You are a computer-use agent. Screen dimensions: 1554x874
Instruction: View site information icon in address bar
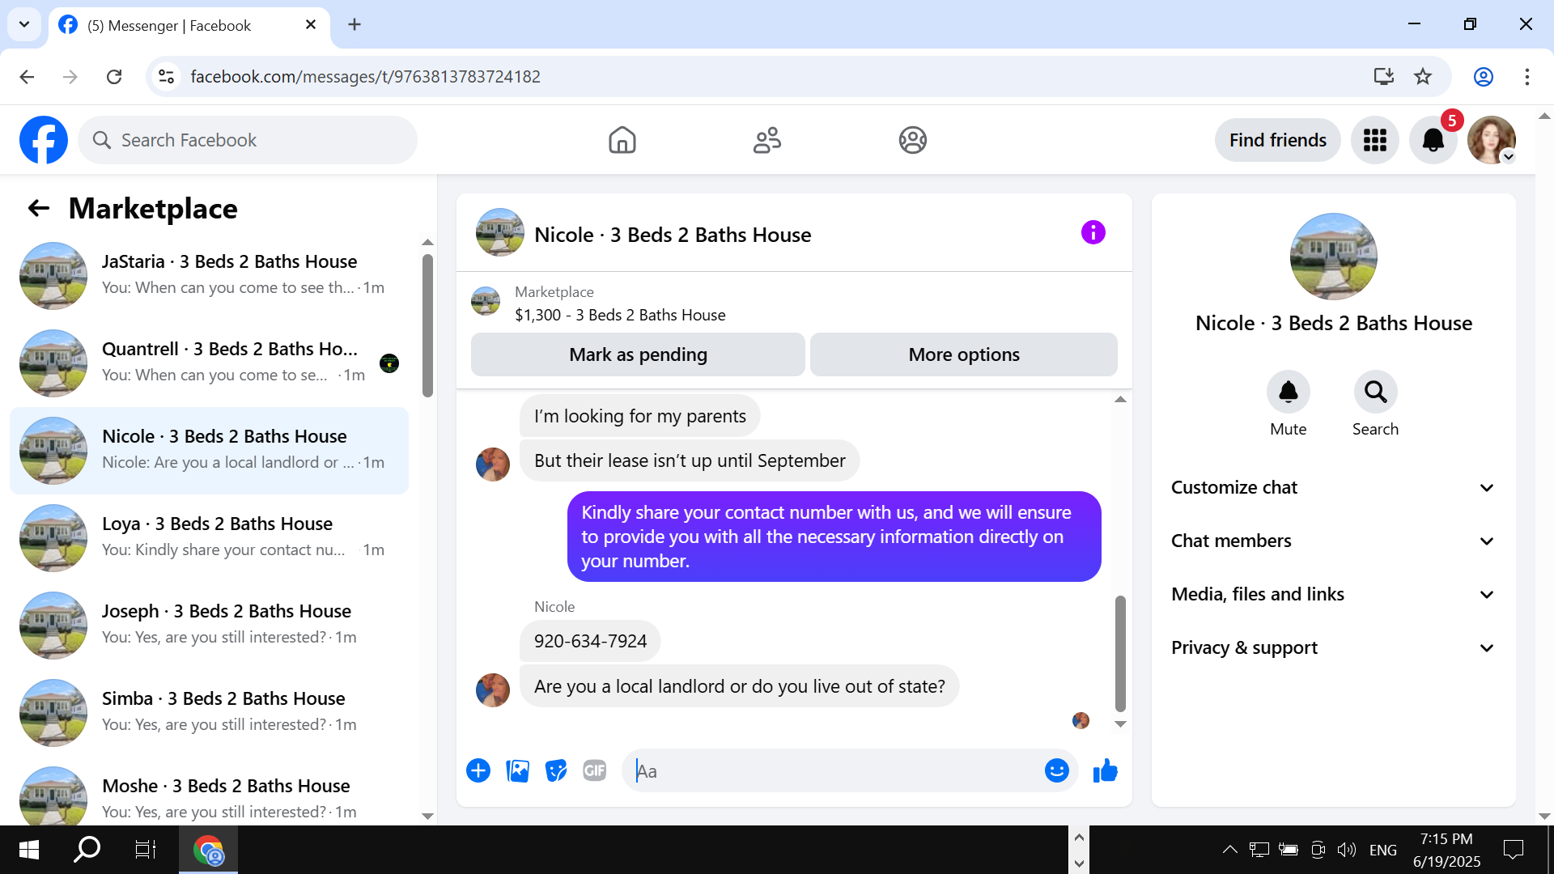pos(166,77)
